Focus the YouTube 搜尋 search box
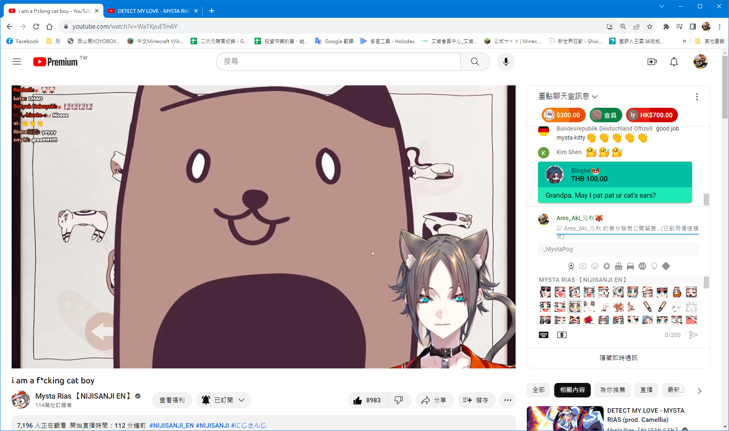729x431 pixels. [338, 62]
